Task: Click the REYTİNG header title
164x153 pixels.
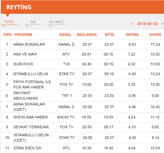Action: [19, 7]
